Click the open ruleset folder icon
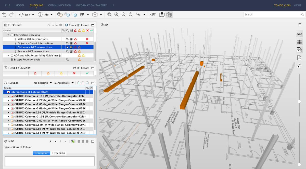The image size is (306, 169). [x=48, y=25]
